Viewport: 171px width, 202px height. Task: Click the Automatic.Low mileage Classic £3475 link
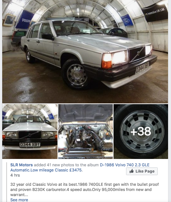(x=46, y=170)
